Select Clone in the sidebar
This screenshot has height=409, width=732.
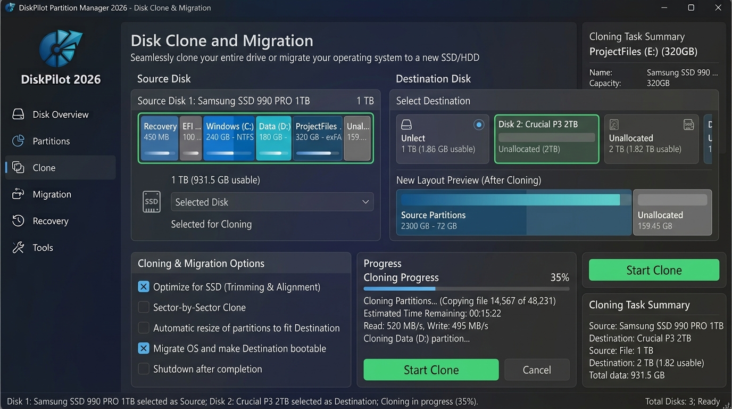click(x=60, y=168)
